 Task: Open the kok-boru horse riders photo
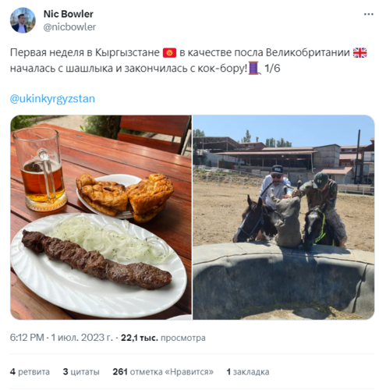(x=283, y=217)
